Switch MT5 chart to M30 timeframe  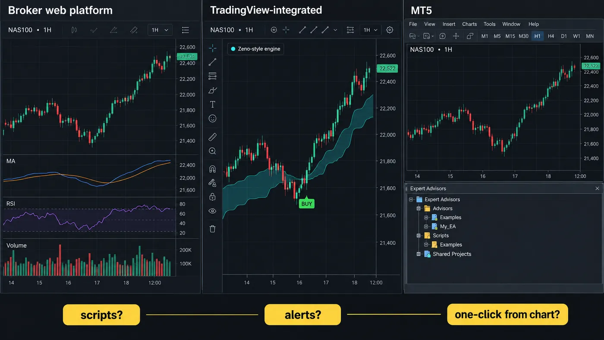click(524, 36)
